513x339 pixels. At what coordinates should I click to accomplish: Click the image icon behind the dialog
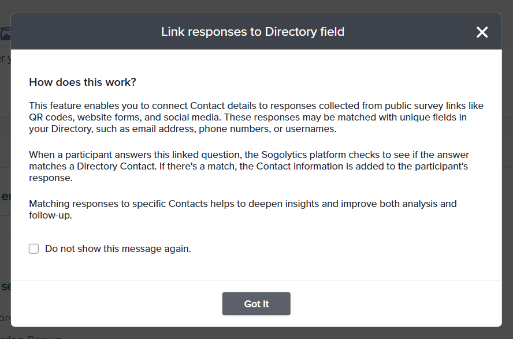pyautogui.click(x=5, y=33)
